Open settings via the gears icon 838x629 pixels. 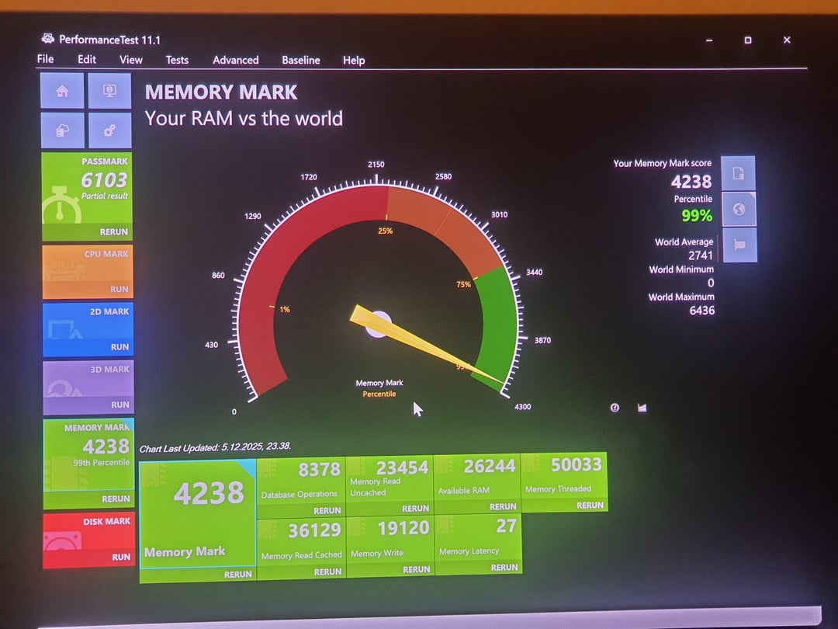[109, 130]
